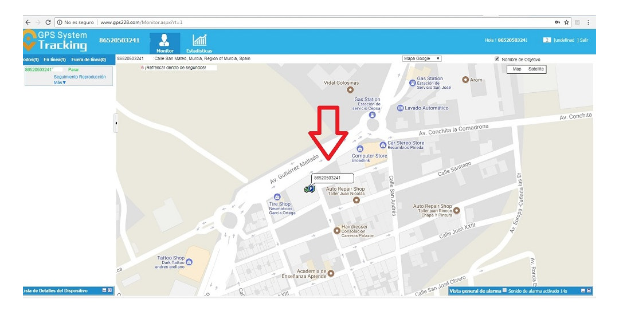Click the Reproducción link
The image size is (619, 315).
point(93,77)
